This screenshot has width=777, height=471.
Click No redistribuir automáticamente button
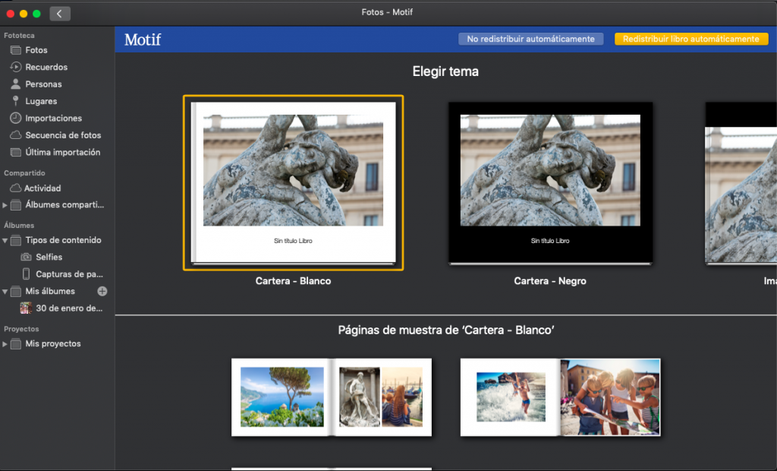tap(530, 40)
